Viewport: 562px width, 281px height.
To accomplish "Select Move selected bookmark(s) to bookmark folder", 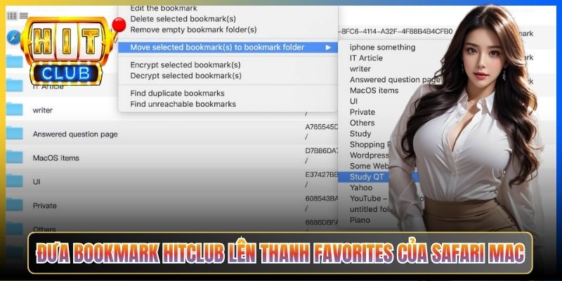I will pyautogui.click(x=228, y=47).
